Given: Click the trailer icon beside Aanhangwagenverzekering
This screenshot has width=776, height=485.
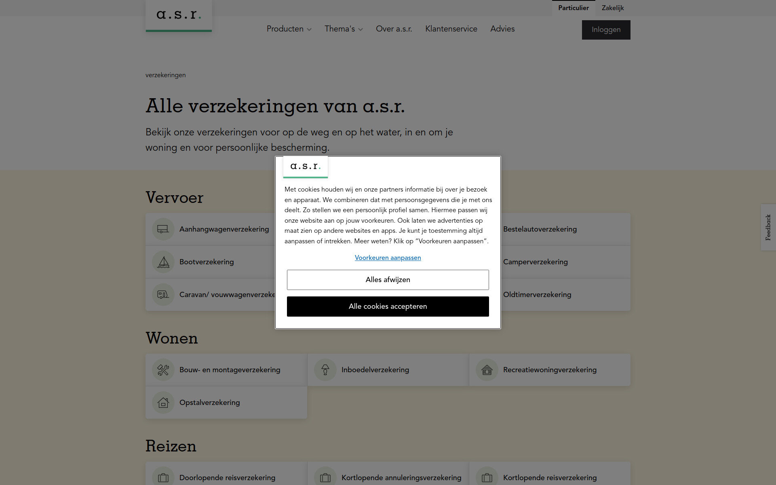Looking at the screenshot, I should [163, 229].
